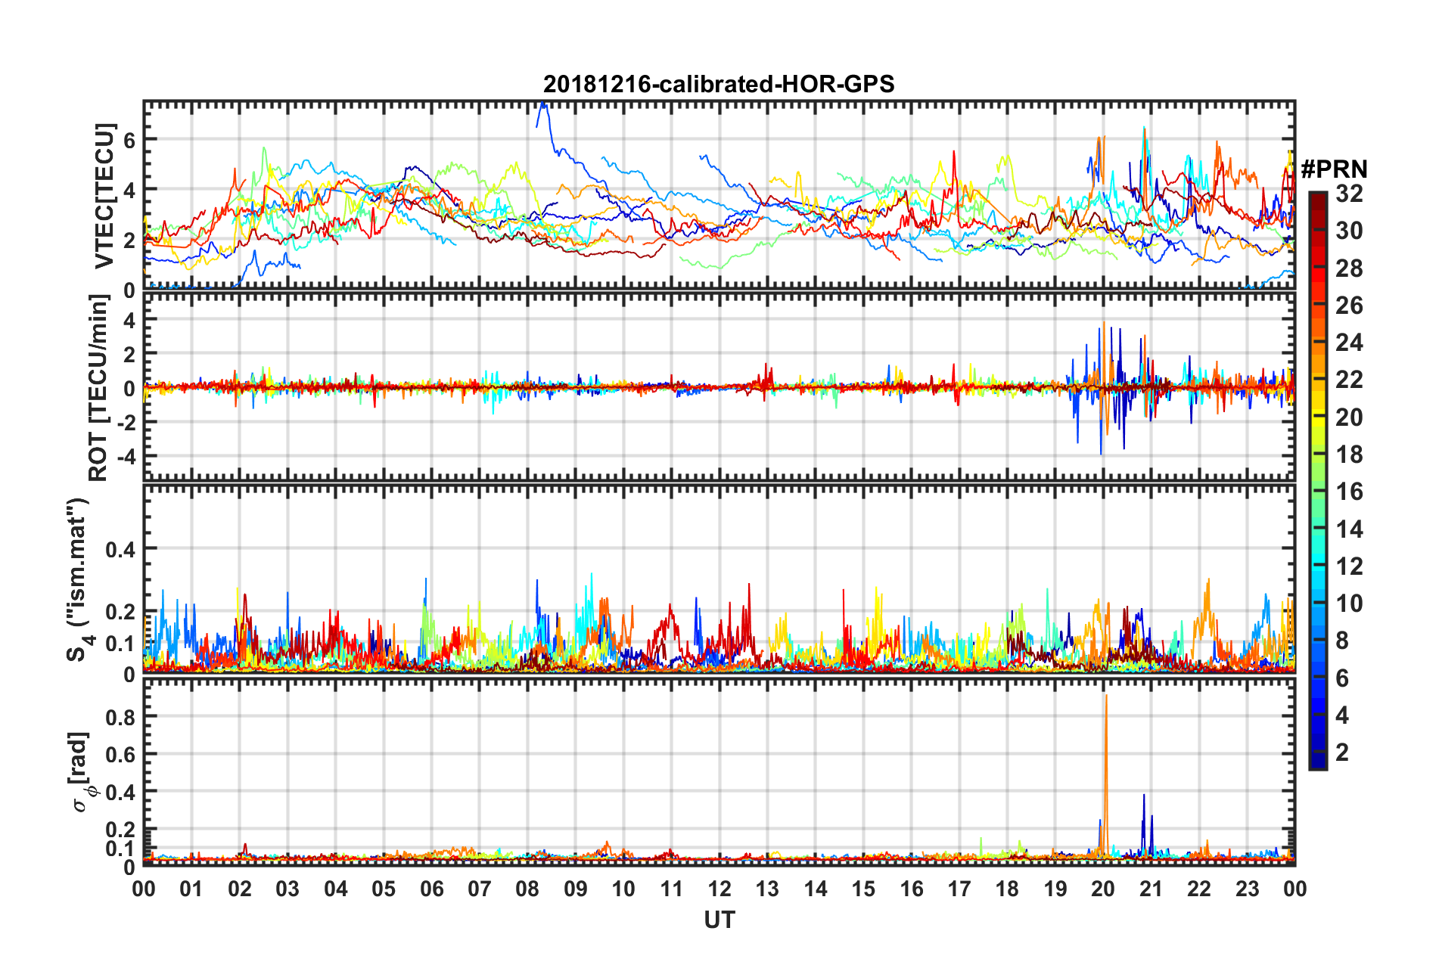Screen dimensions: 1439x962
Task: Select colorbar tick label "28"
Action: pos(1348,268)
